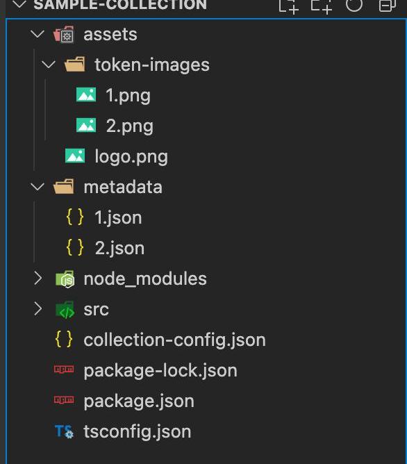Collapse the SAMPLE-COLLECTION section header
The width and height of the screenshot is (407, 464).
[19, 4]
